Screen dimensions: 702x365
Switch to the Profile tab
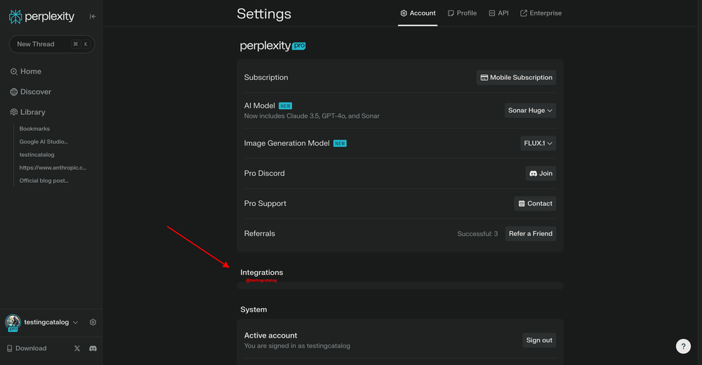[462, 13]
